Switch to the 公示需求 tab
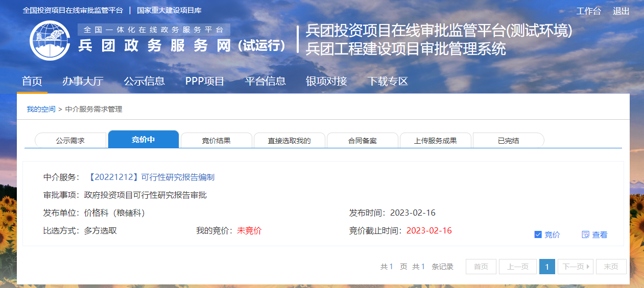The image size is (644, 288). point(70,141)
